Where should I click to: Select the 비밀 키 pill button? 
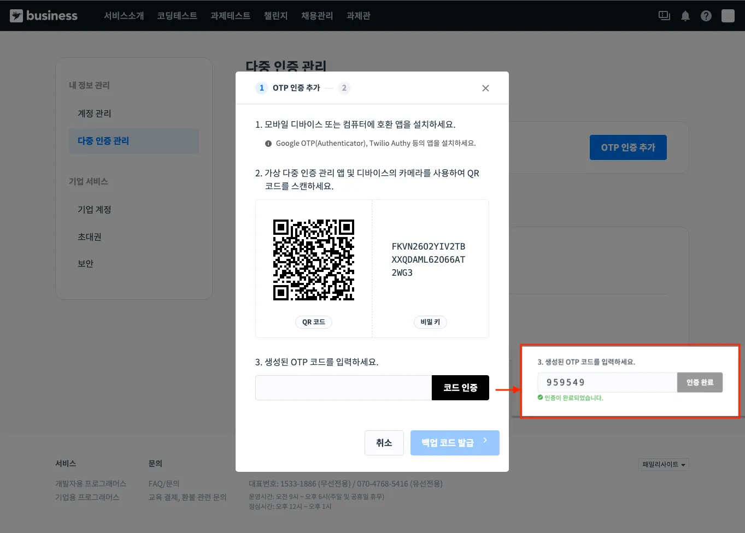point(430,322)
